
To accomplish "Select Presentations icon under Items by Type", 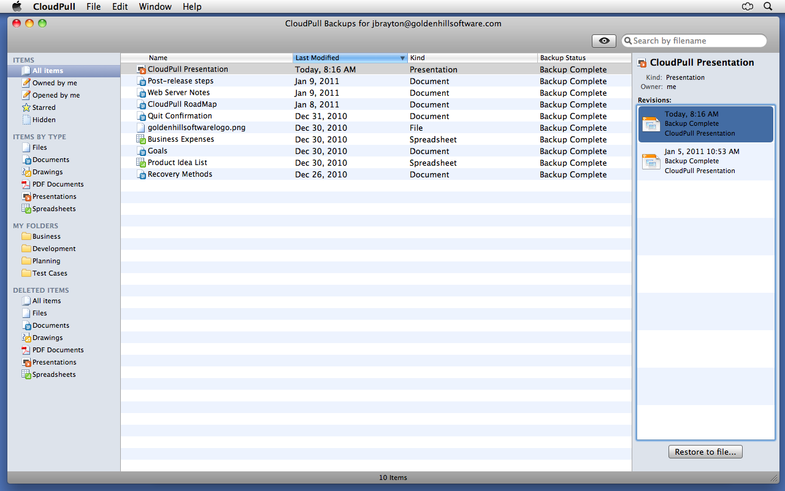I will point(26,196).
